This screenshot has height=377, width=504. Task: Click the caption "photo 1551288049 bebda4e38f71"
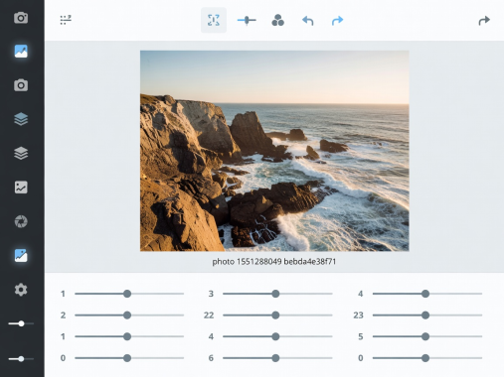click(274, 262)
